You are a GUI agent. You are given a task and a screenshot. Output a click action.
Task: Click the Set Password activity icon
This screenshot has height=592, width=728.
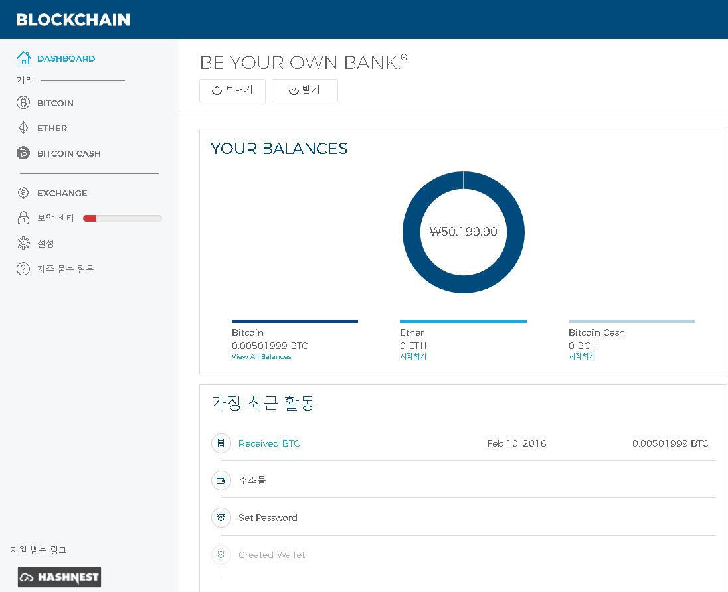click(221, 517)
